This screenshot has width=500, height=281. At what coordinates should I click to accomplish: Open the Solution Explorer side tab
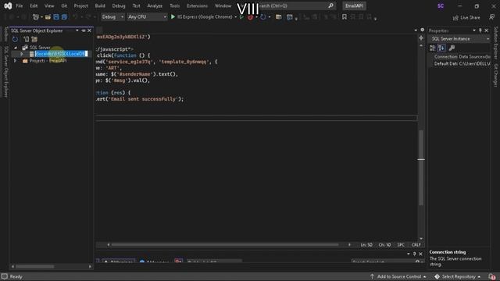coord(495,43)
